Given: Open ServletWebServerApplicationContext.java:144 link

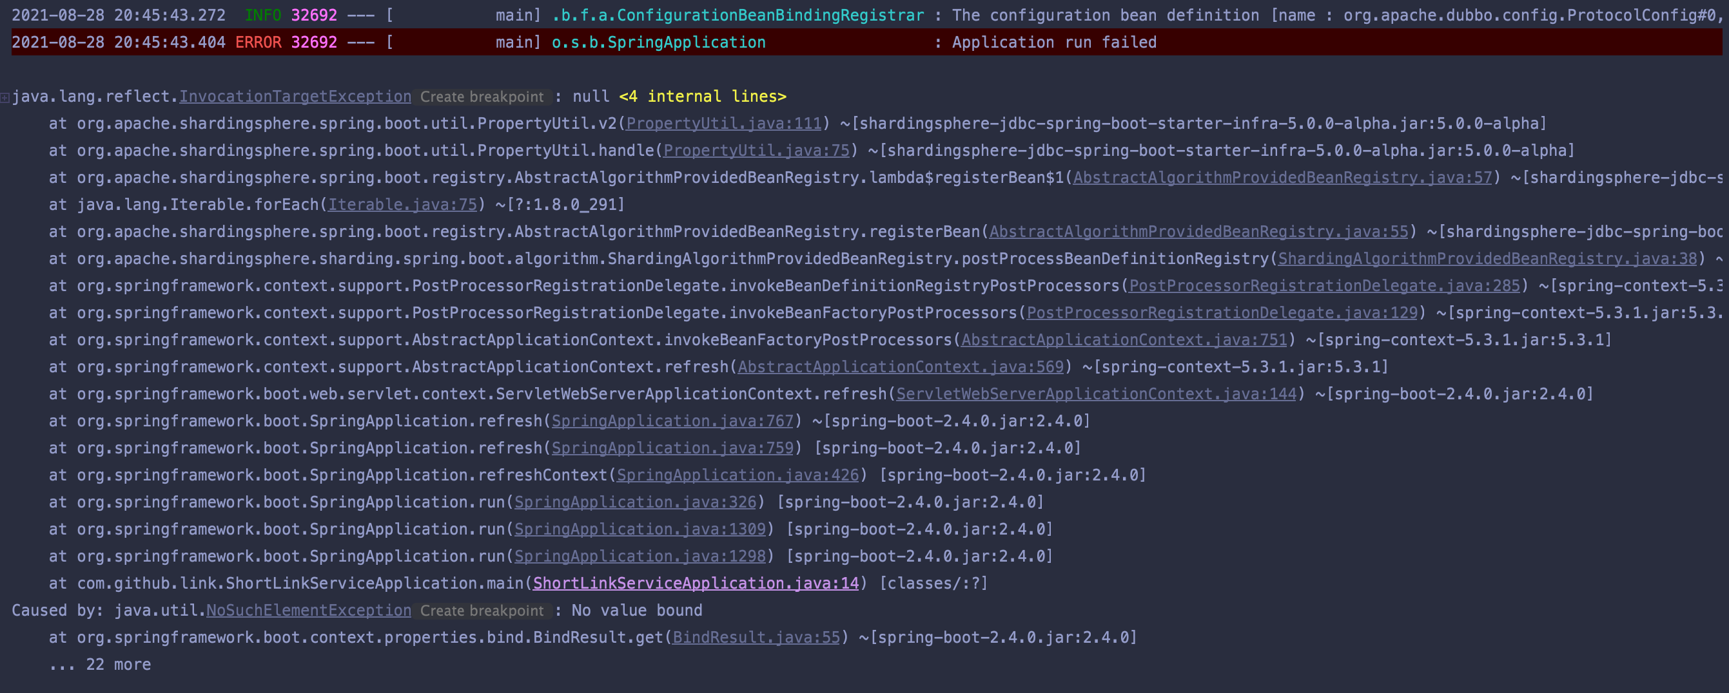Looking at the screenshot, I should tap(1097, 394).
